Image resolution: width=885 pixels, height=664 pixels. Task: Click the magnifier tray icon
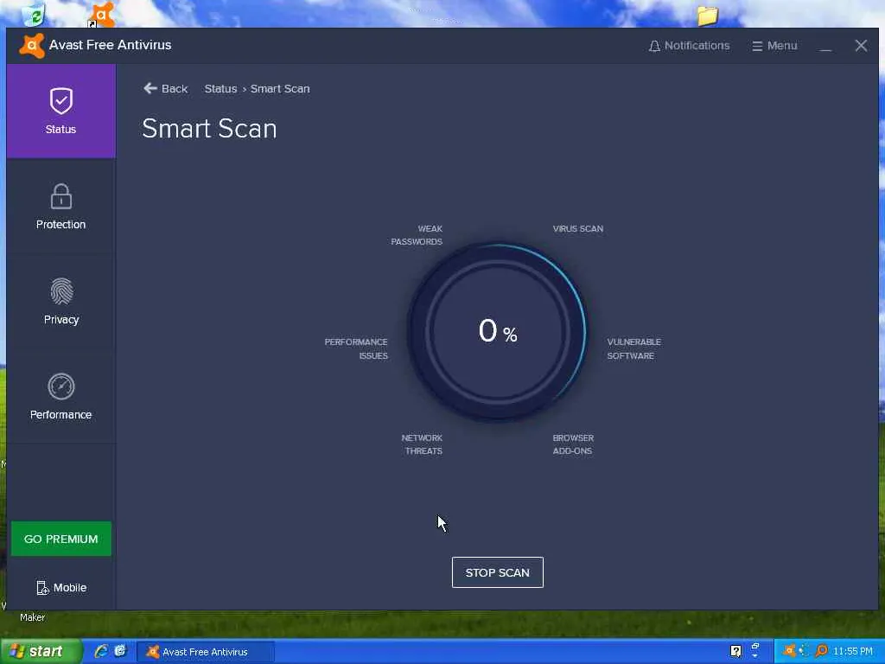point(821,652)
